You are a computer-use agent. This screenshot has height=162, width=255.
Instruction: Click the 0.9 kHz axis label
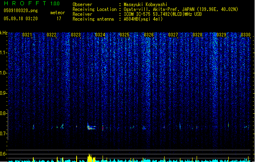[x=4, y=93]
